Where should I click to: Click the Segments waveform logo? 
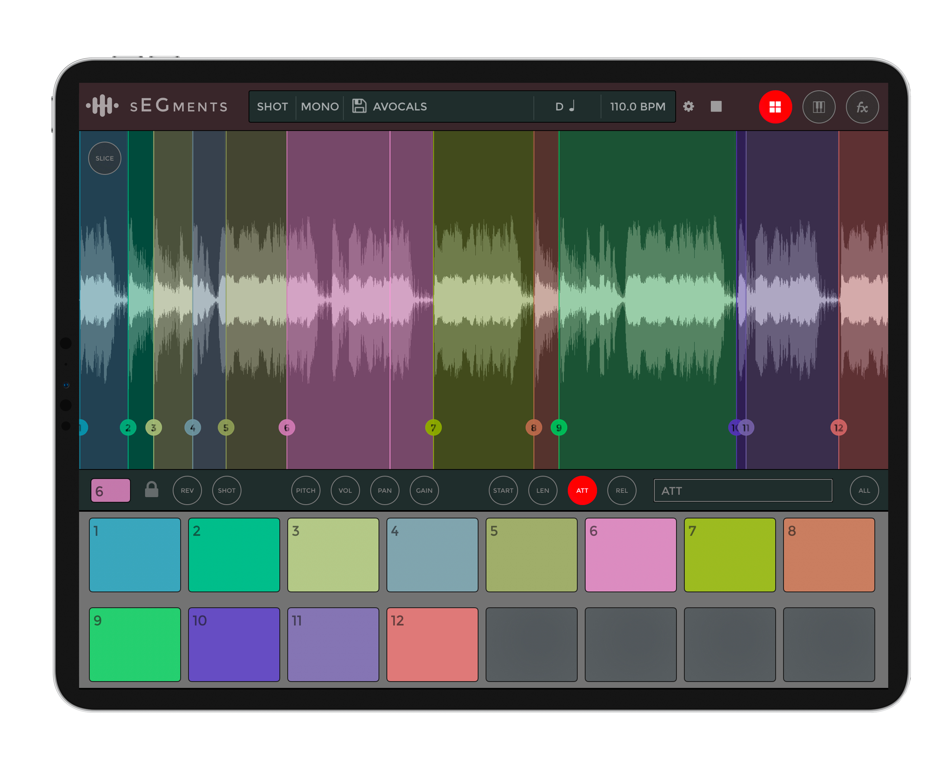(102, 106)
